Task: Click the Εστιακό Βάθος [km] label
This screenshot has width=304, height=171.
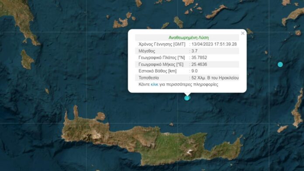Action: click(x=157, y=71)
